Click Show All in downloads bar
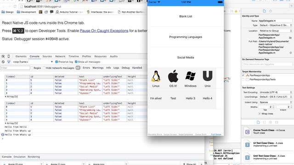 tap(190, 164)
